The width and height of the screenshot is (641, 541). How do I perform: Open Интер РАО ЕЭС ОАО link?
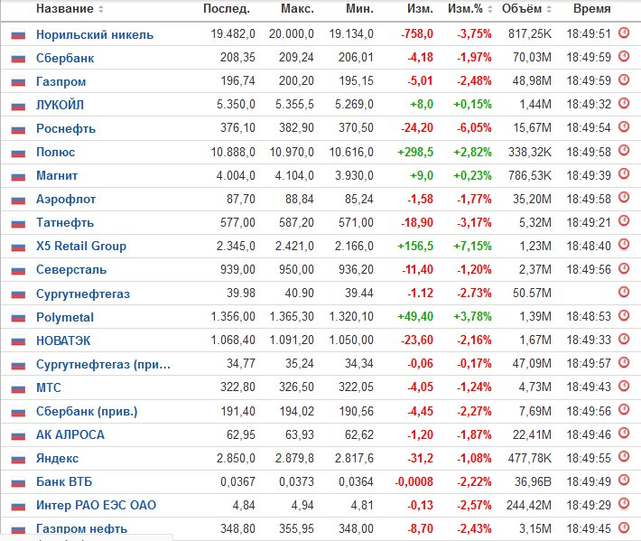tap(96, 506)
